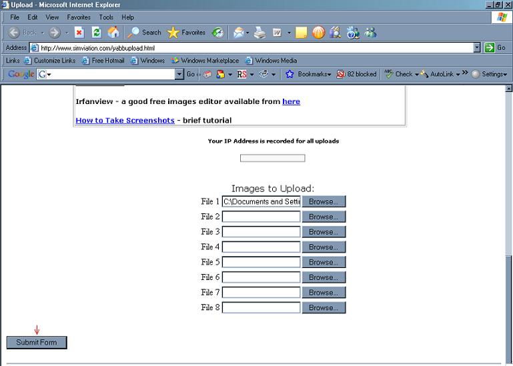Expand the Mail icon dropdown arrow
This screenshot has width=513, height=366.
tap(247, 33)
